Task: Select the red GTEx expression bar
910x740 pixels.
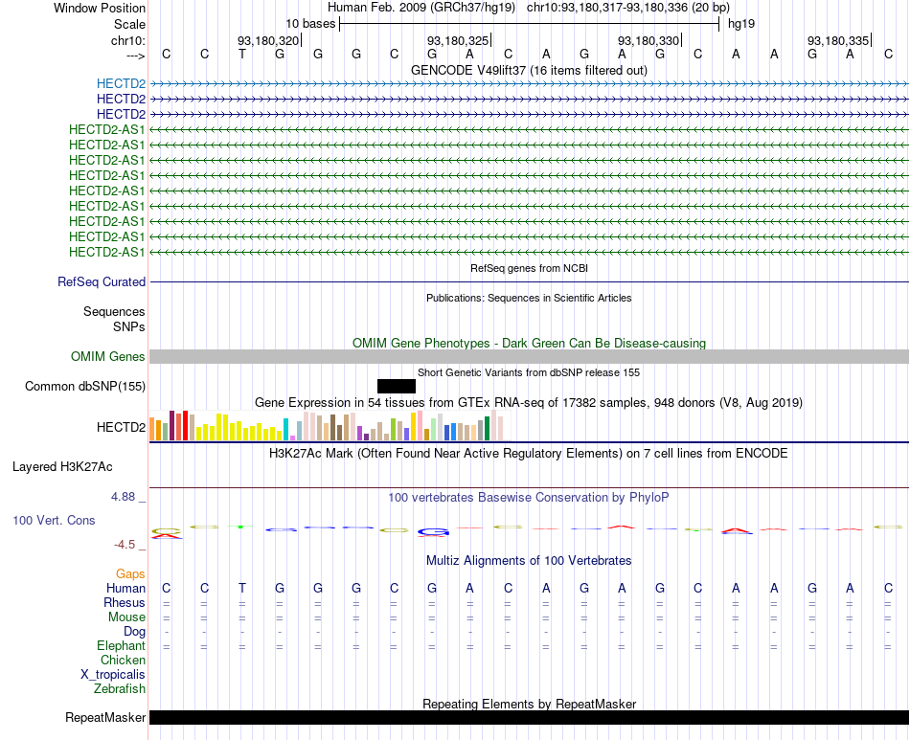Action: [x=185, y=426]
